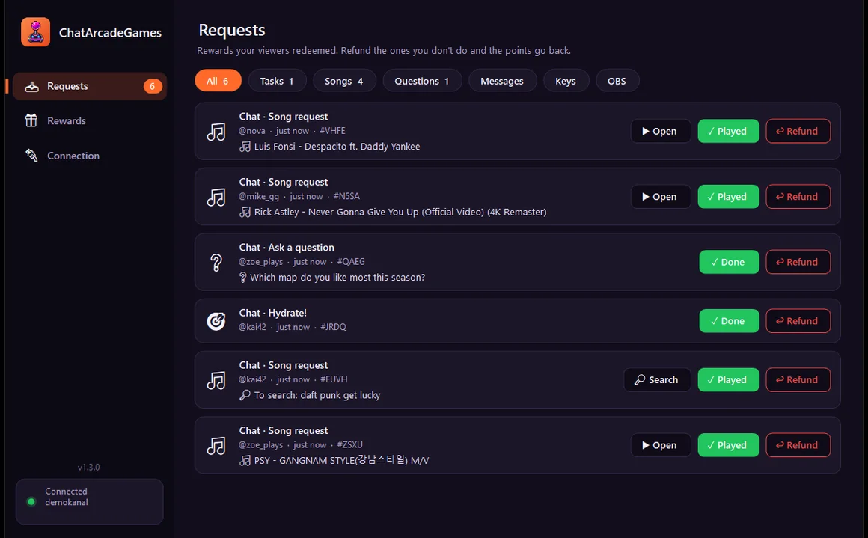Image resolution: width=868 pixels, height=538 pixels.
Task: Click the 'Chat · Hydrate!' title
Action: pos(273,313)
